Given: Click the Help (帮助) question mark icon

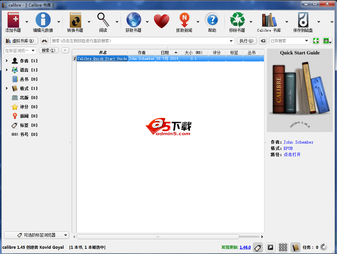Looking at the screenshot, I should pyautogui.click(x=212, y=20).
